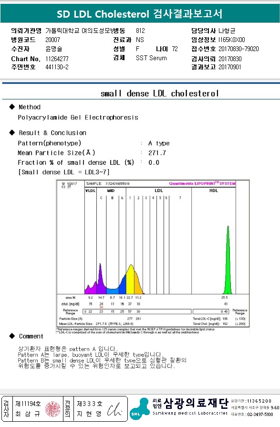
Task: Click the Result & Conclusion diamond bullet
Action: tap(12, 133)
